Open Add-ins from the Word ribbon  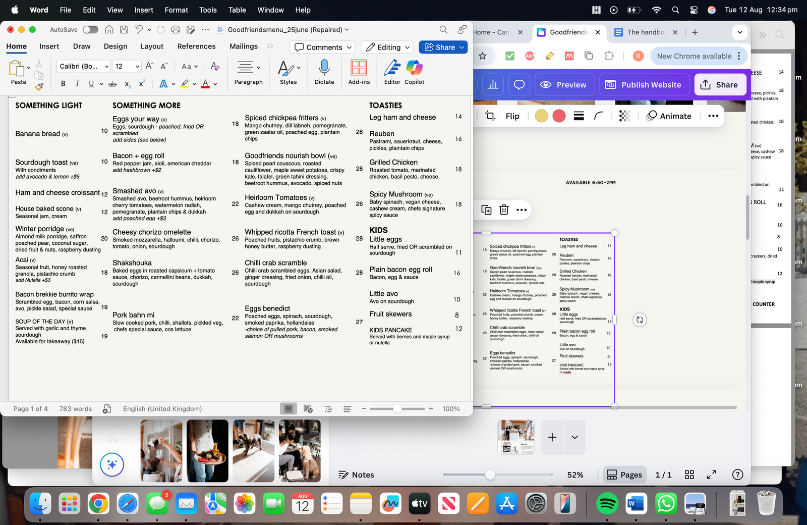click(359, 72)
